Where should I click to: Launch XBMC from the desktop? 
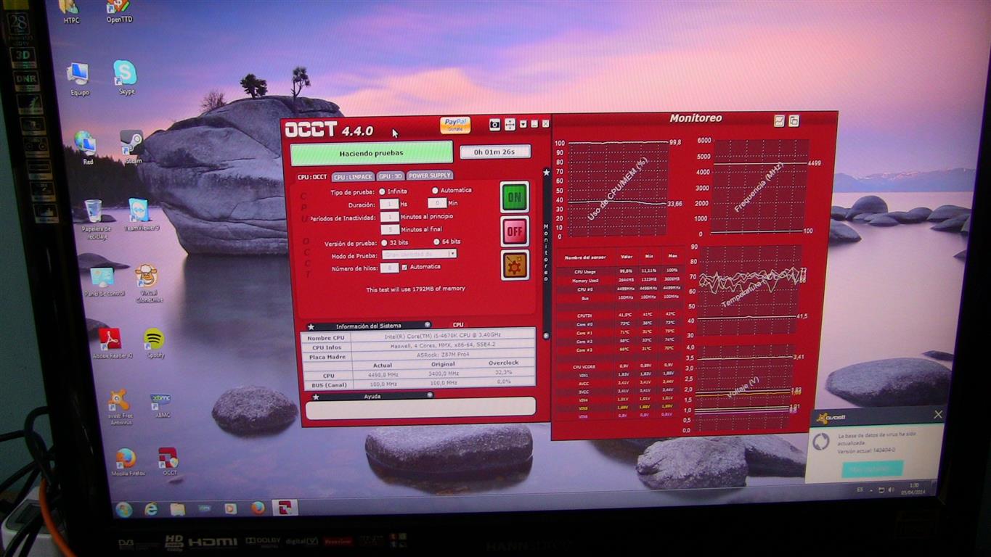(160, 406)
